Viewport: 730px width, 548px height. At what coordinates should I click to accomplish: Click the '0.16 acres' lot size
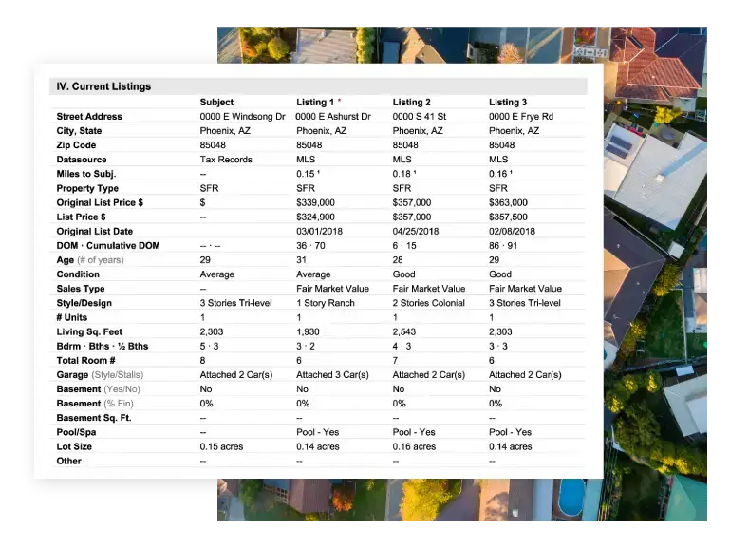coord(414,446)
